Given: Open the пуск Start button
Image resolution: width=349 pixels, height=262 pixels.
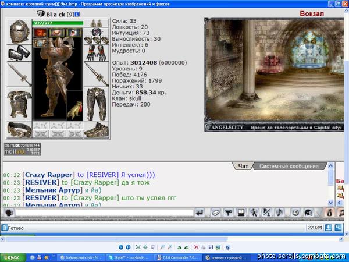Looking at the screenshot, I should tap(13, 257).
